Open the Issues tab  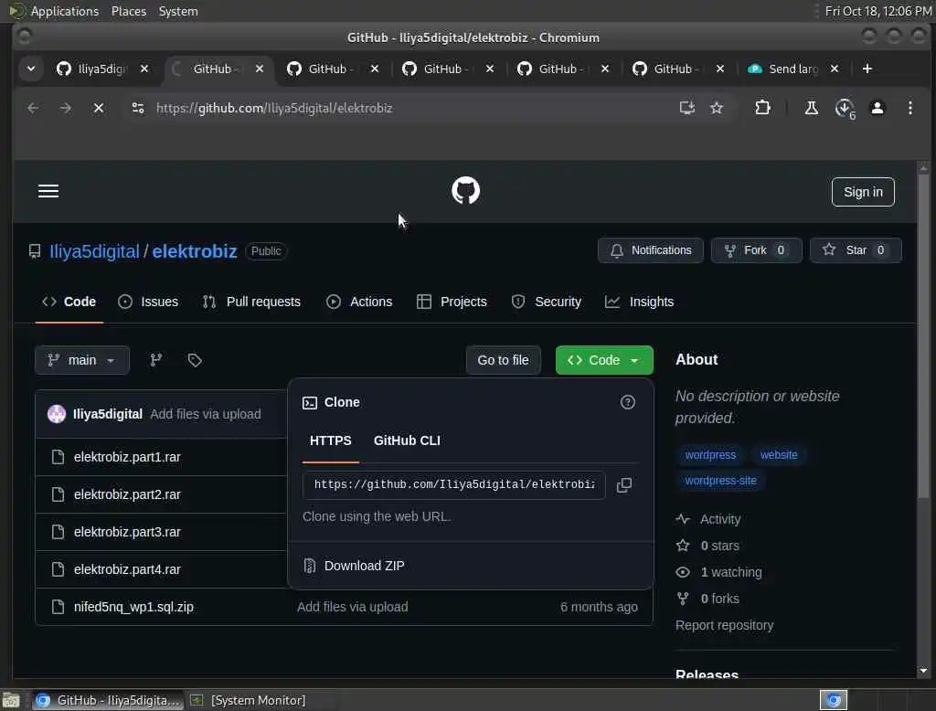tap(148, 302)
